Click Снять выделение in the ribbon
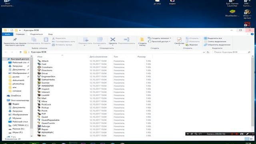Viewport: 256px width, 144px height. pyautogui.click(x=215, y=42)
